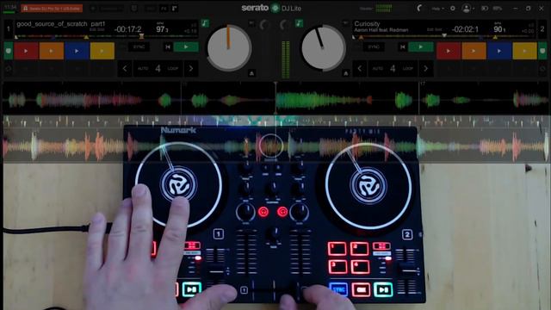Click the Serato DJ Pro offer banner
Viewport: 551px width, 310px height.
[52, 8]
